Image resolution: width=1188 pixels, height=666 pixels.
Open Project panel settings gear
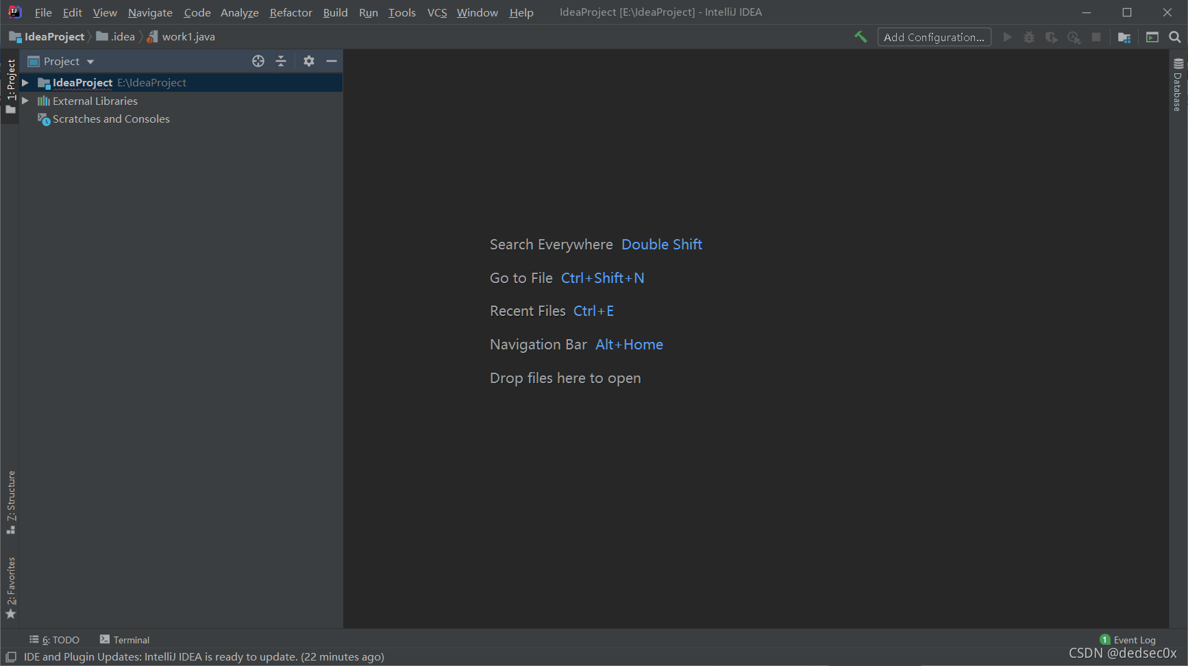(x=309, y=61)
